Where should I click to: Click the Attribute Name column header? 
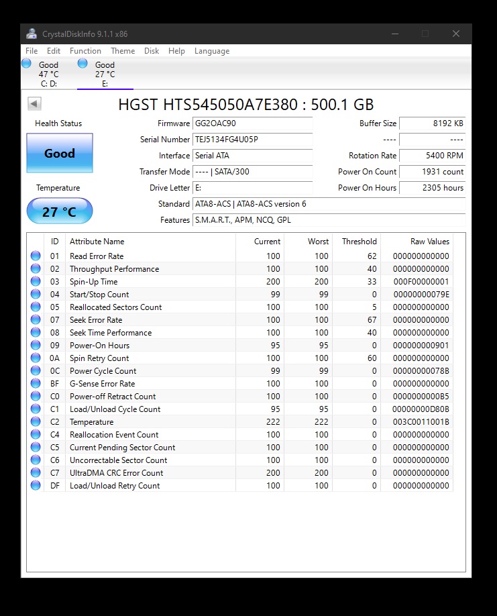click(x=150, y=241)
